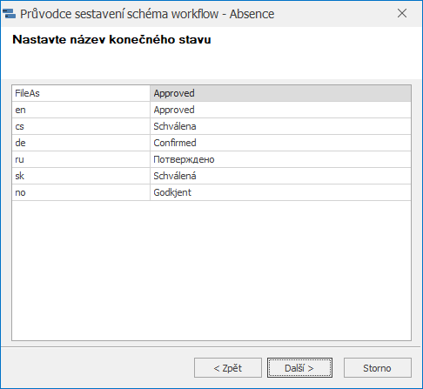Return to previous step with Zpět
The image size is (423, 389).
click(228, 368)
